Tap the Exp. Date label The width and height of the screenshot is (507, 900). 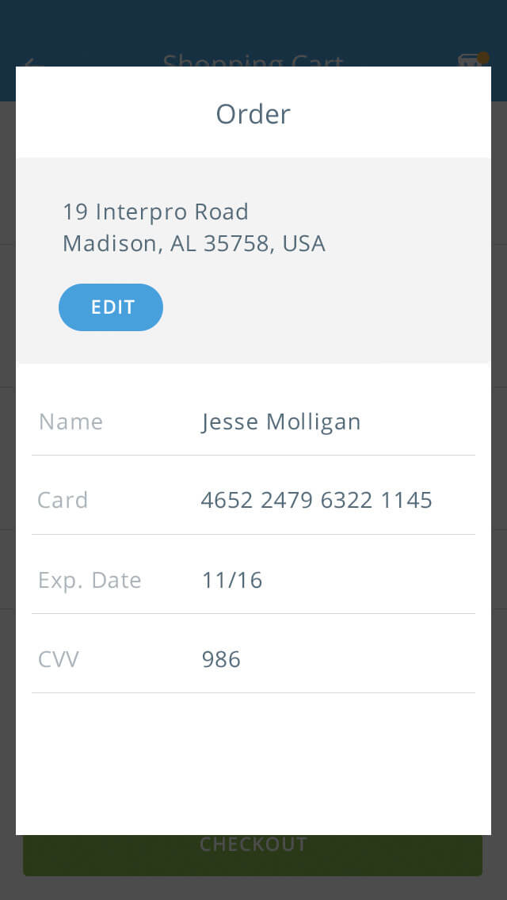(x=90, y=580)
